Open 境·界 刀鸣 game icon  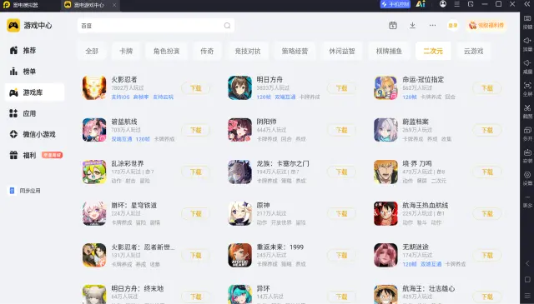point(385,172)
